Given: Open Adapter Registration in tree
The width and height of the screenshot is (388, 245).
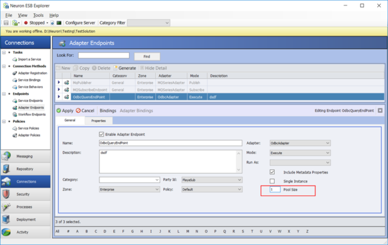Looking at the screenshot, I should pos(32,73).
